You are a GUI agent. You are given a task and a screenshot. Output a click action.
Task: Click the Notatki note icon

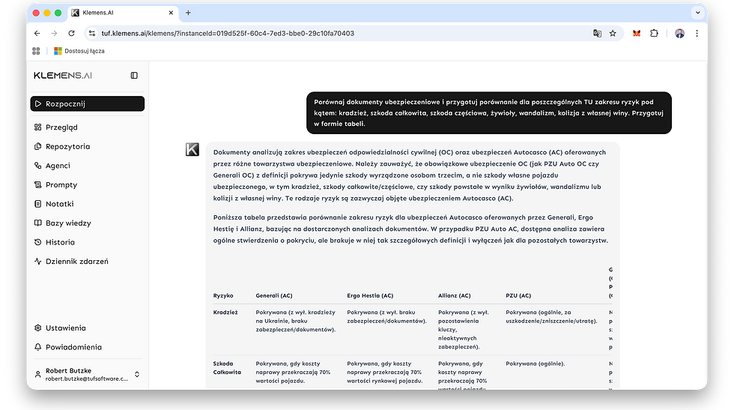coord(38,204)
